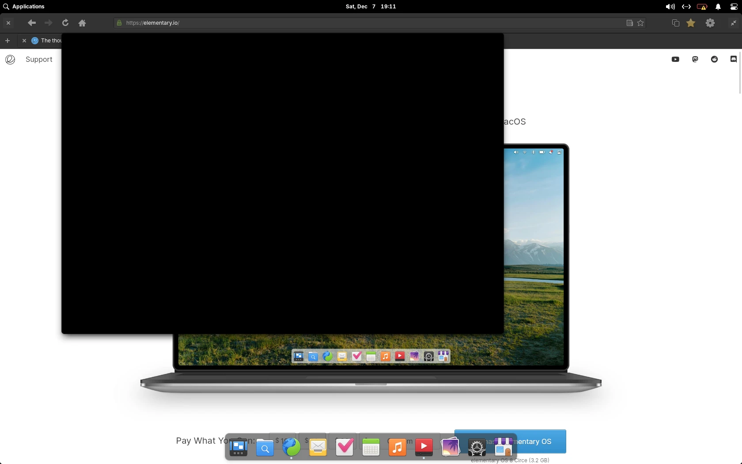Toggle the bookmark star for the current page
Image resolution: width=742 pixels, height=464 pixels.
coord(641,23)
